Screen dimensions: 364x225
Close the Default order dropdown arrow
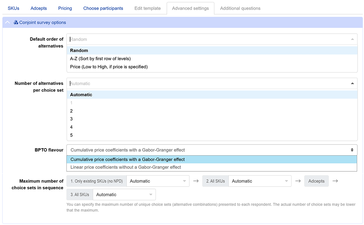point(352,39)
